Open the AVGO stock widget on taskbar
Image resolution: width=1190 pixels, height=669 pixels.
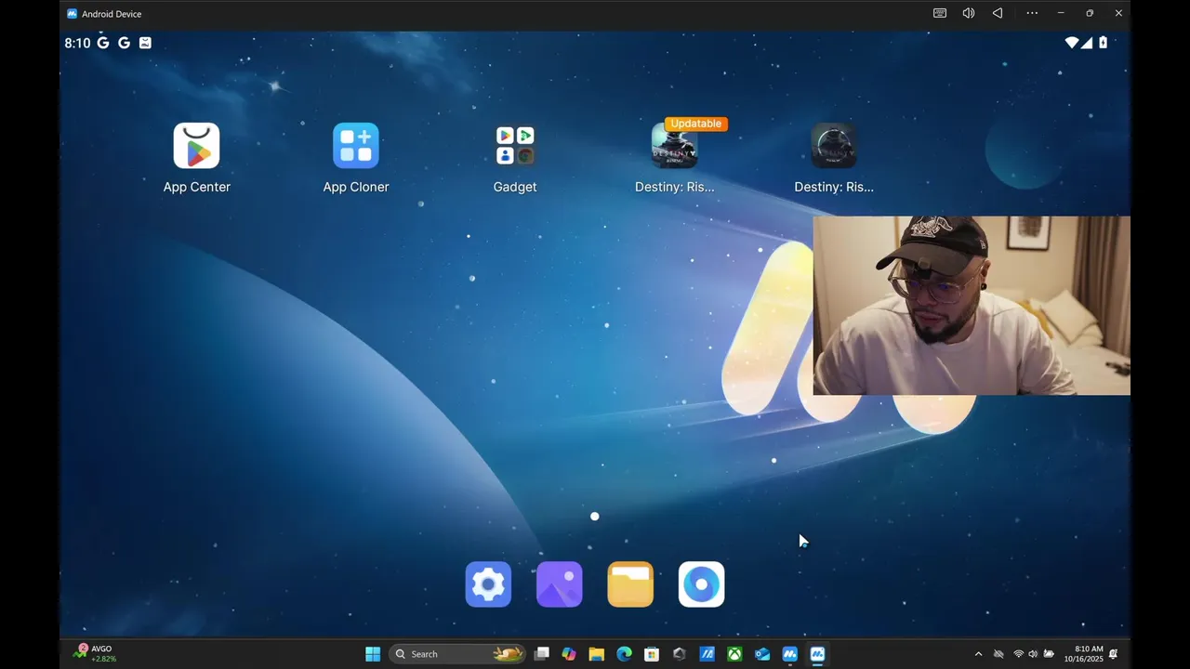[95, 654]
